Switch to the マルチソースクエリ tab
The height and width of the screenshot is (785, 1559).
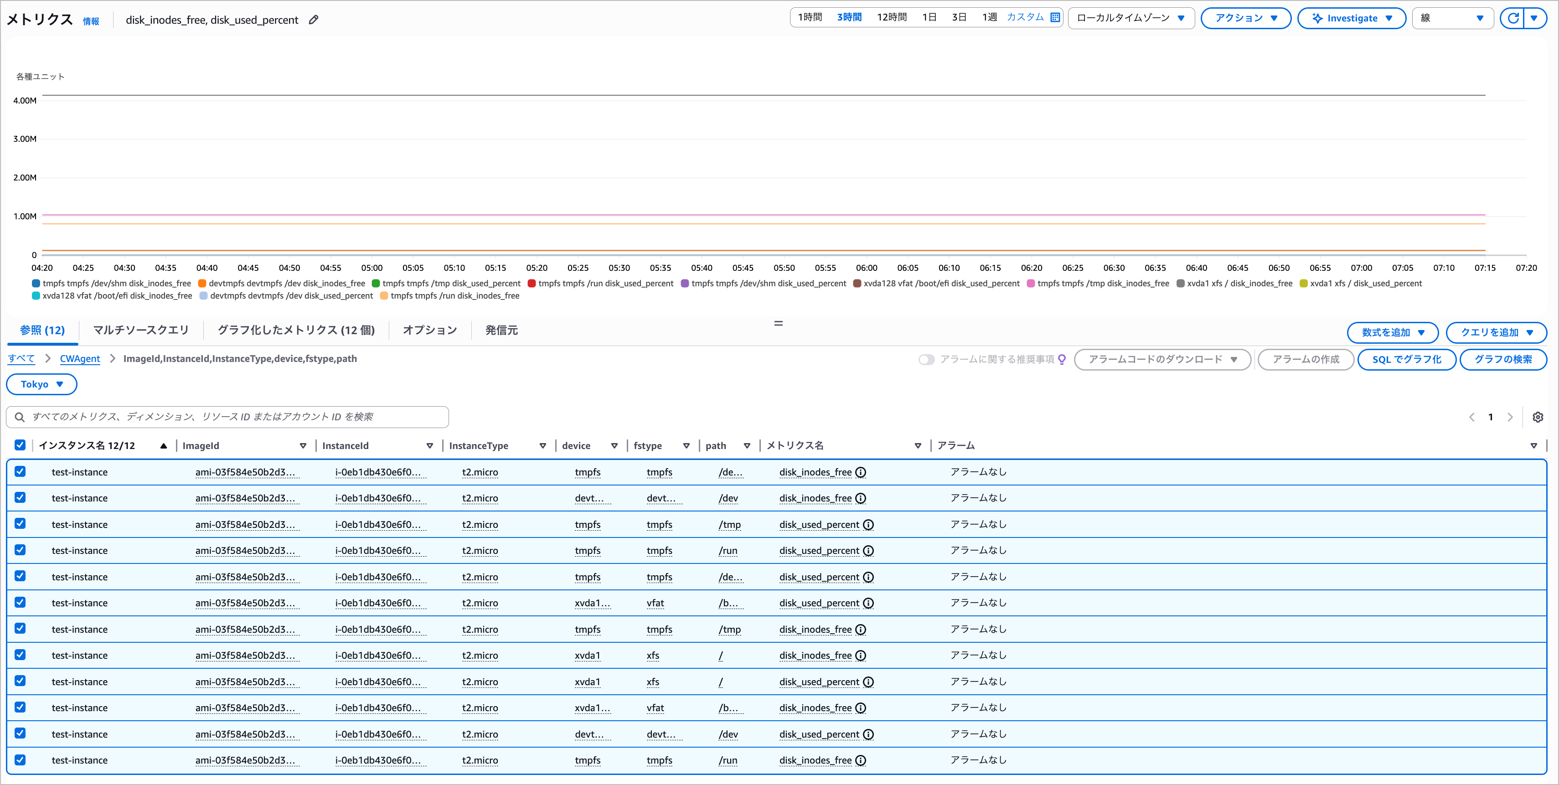click(141, 330)
